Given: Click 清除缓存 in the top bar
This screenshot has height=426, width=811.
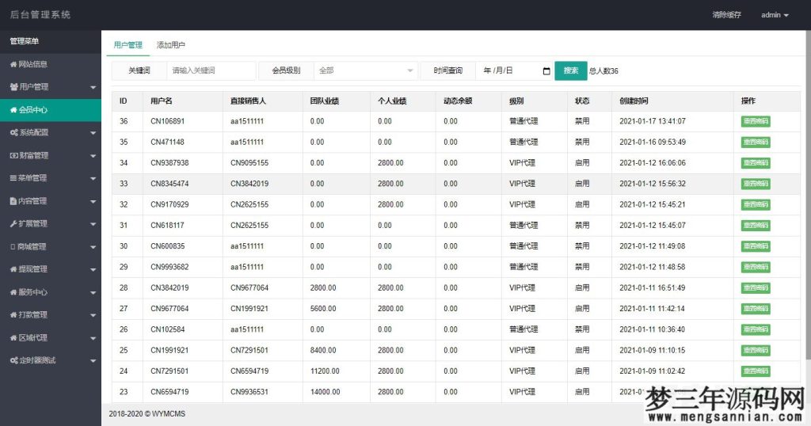Looking at the screenshot, I should click(x=727, y=15).
